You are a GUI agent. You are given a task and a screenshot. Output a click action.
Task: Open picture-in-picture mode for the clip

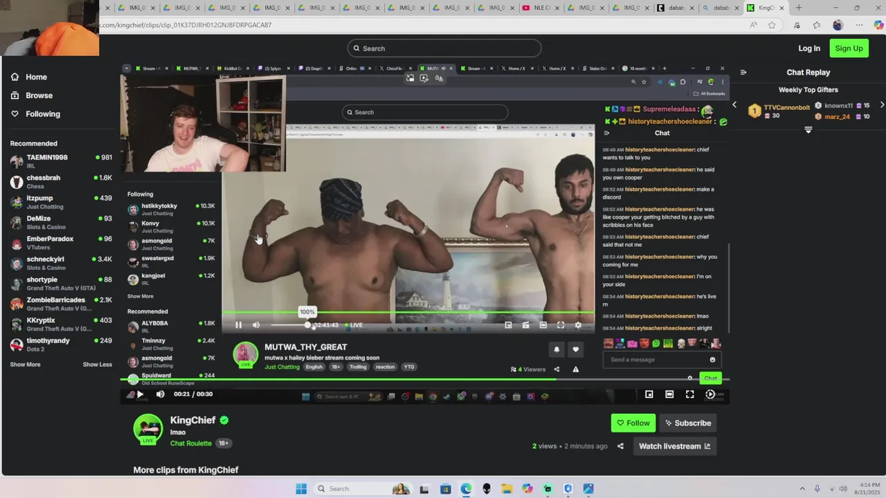649,394
